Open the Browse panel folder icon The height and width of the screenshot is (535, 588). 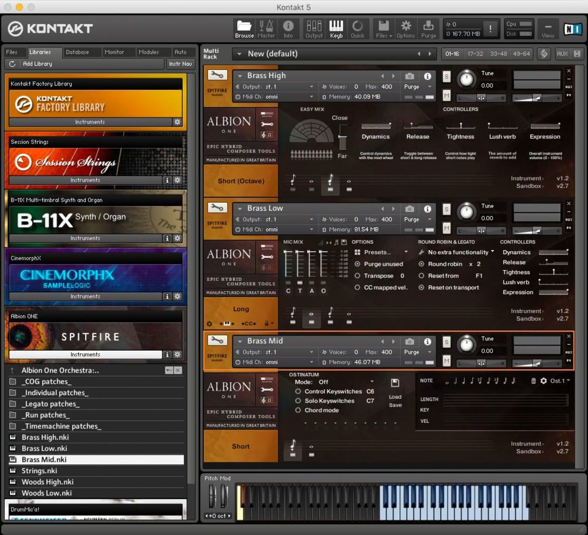[x=244, y=29]
